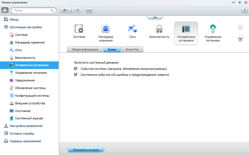Image resolution: width=249 pixels, height=155 pixels.
Task: Open Менеджер хранения icon in top strip
Action: [x=106, y=29]
